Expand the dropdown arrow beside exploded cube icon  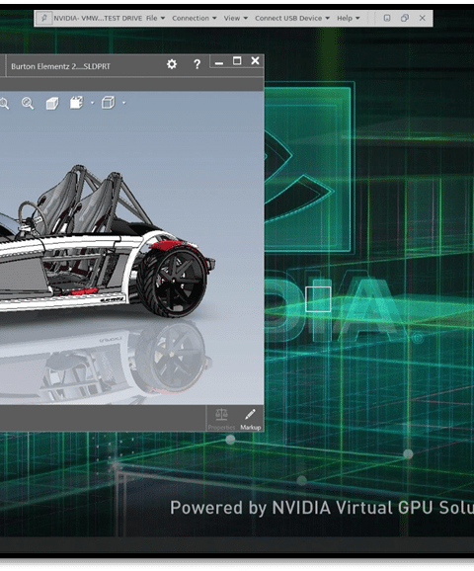(92, 103)
